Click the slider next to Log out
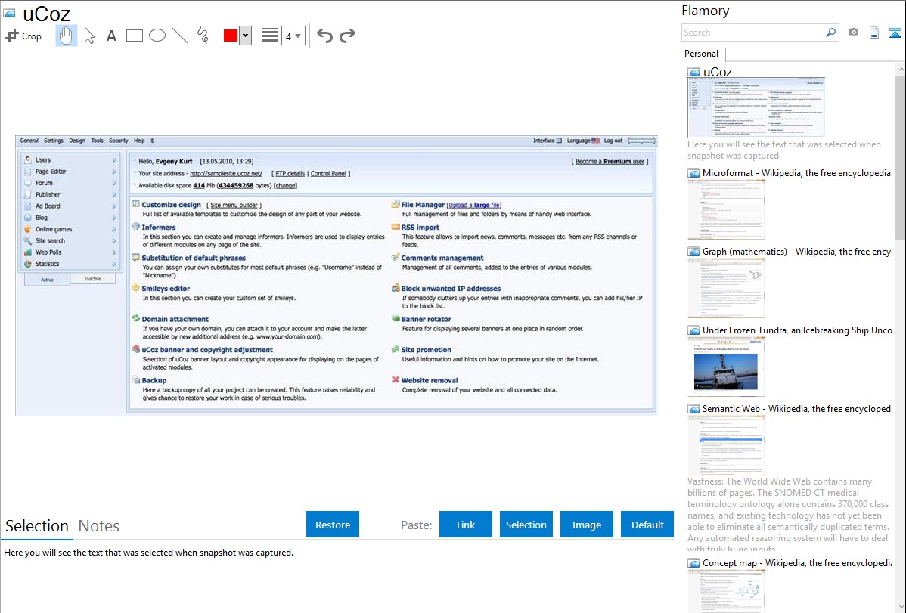The image size is (906, 613). (641, 141)
